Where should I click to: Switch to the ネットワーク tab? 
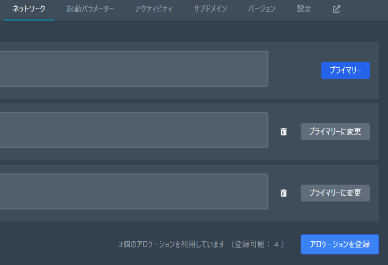click(x=29, y=9)
